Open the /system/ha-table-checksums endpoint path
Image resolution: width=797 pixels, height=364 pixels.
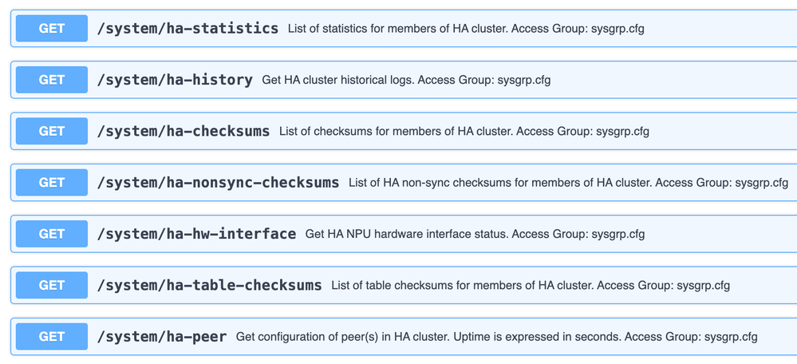pyautogui.click(x=209, y=285)
